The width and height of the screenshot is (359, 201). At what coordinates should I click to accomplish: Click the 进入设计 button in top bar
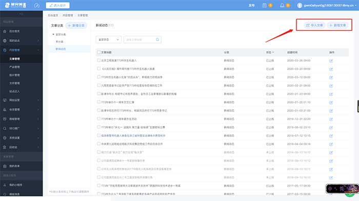click(x=57, y=5)
